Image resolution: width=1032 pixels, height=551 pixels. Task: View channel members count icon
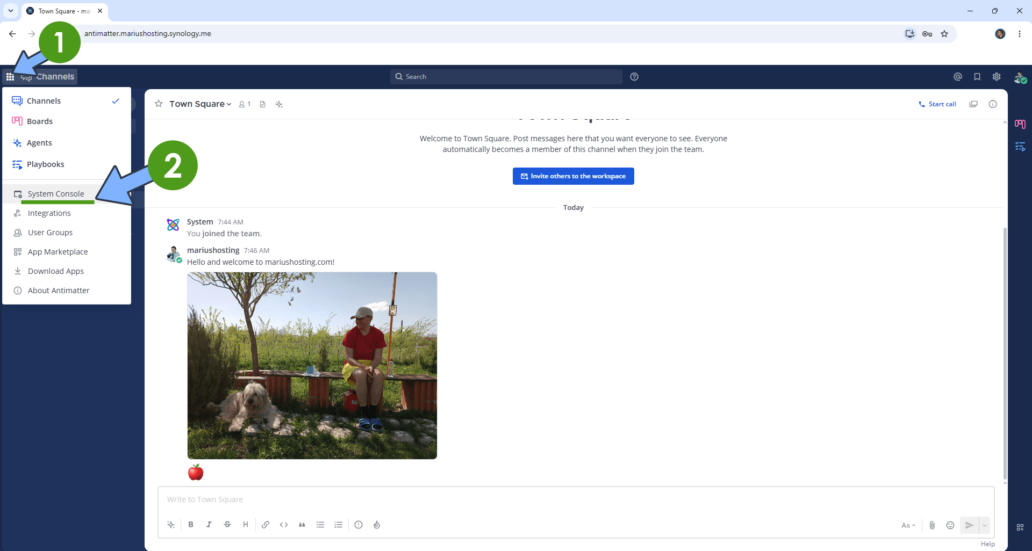pyautogui.click(x=245, y=104)
